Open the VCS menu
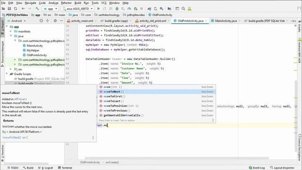This screenshot has height=170, width=302. (x=104, y=3)
